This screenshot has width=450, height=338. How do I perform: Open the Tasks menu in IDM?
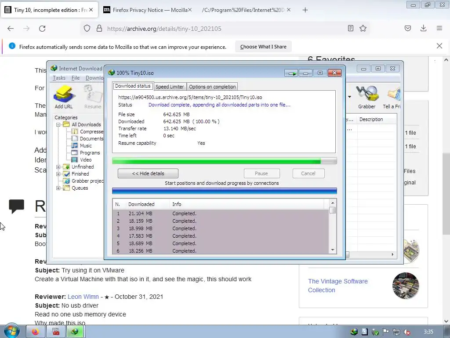click(59, 78)
